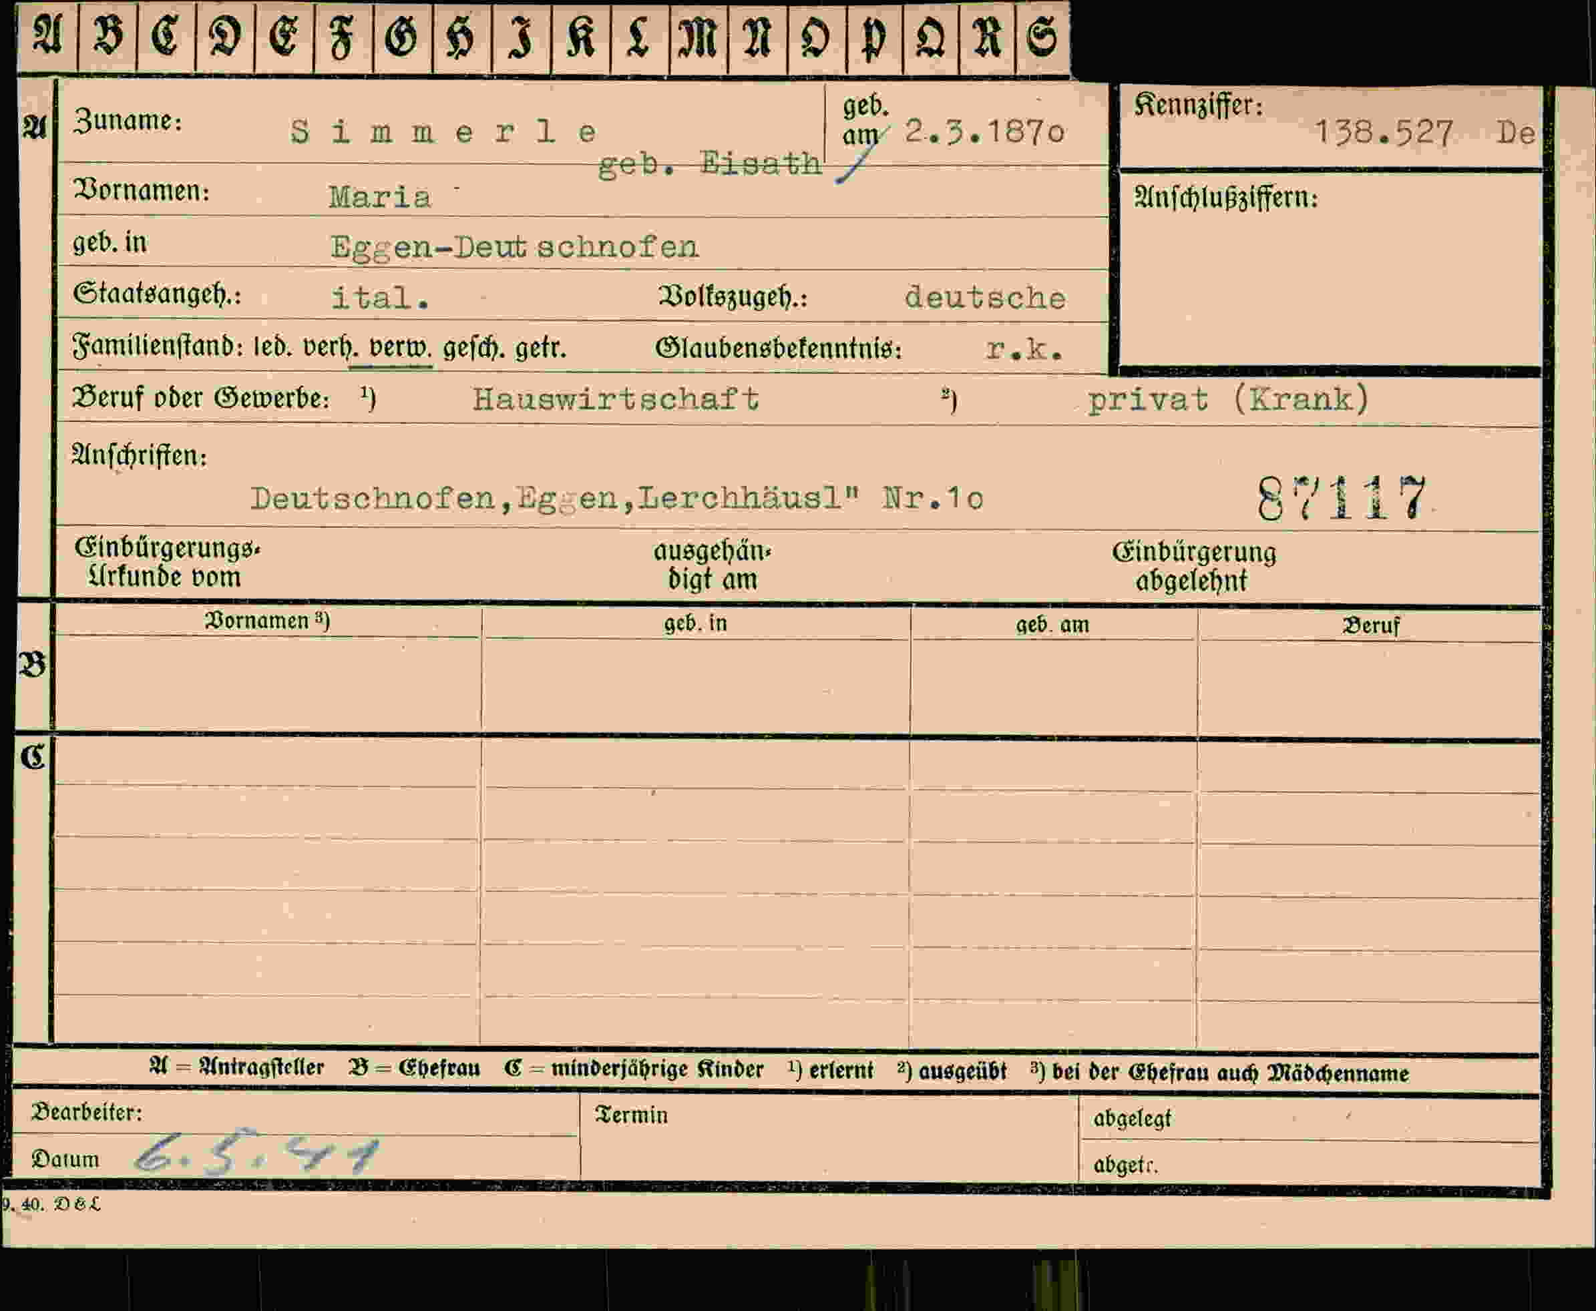This screenshot has height=1311, width=1596.
Task: Click the 'Bearbeiter:' label
Action: pos(86,1111)
